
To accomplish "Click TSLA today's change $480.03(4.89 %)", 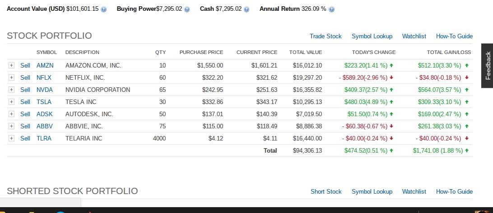I will (x=366, y=102).
